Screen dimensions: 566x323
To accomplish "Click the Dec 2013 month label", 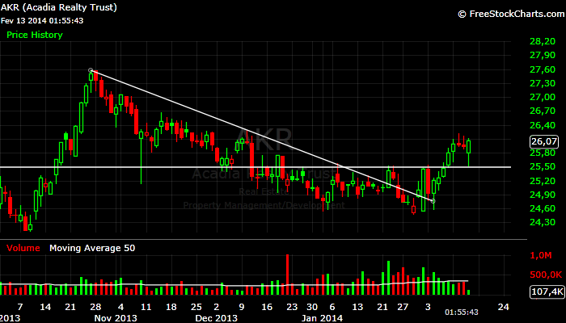I will click(x=216, y=318).
